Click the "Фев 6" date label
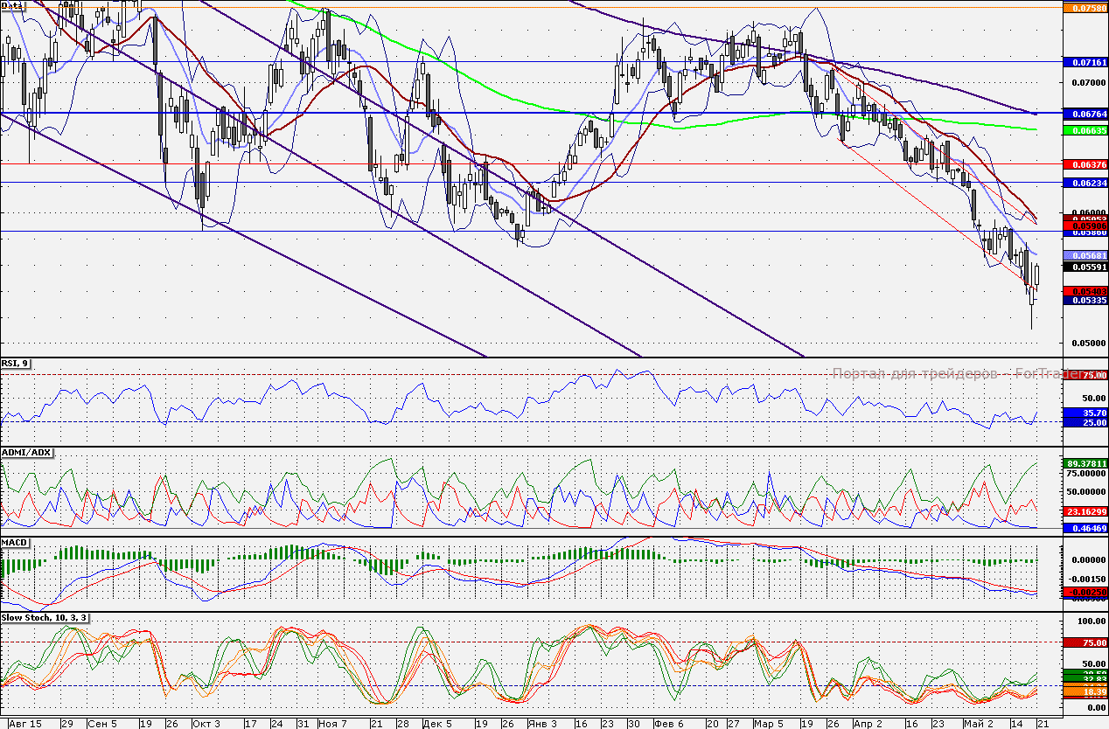The width and height of the screenshot is (1109, 729). pos(668,724)
